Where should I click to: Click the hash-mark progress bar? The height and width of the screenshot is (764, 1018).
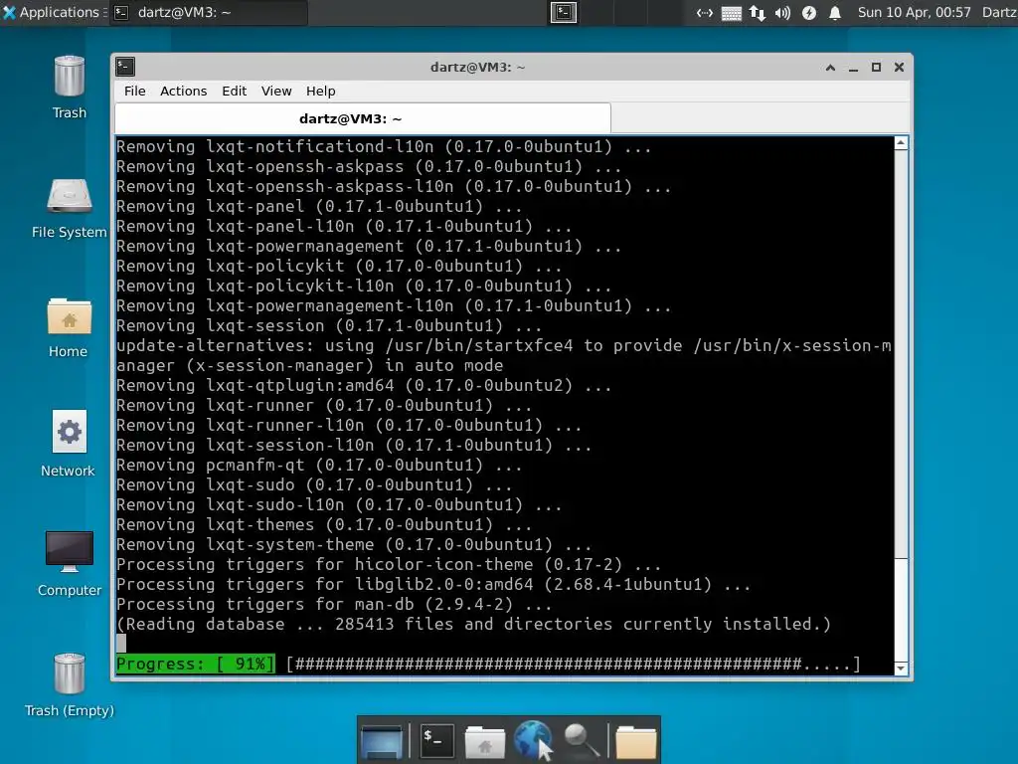pyautogui.click(x=574, y=664)
